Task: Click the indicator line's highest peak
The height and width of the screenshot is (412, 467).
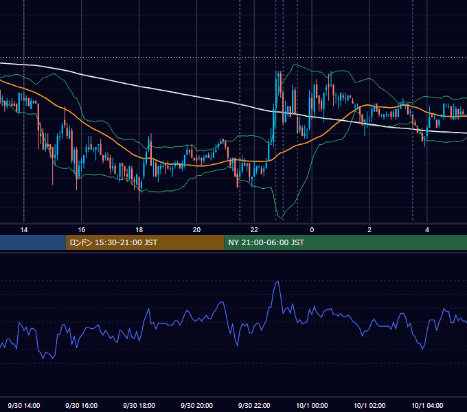Action: (x=278, y=282)
